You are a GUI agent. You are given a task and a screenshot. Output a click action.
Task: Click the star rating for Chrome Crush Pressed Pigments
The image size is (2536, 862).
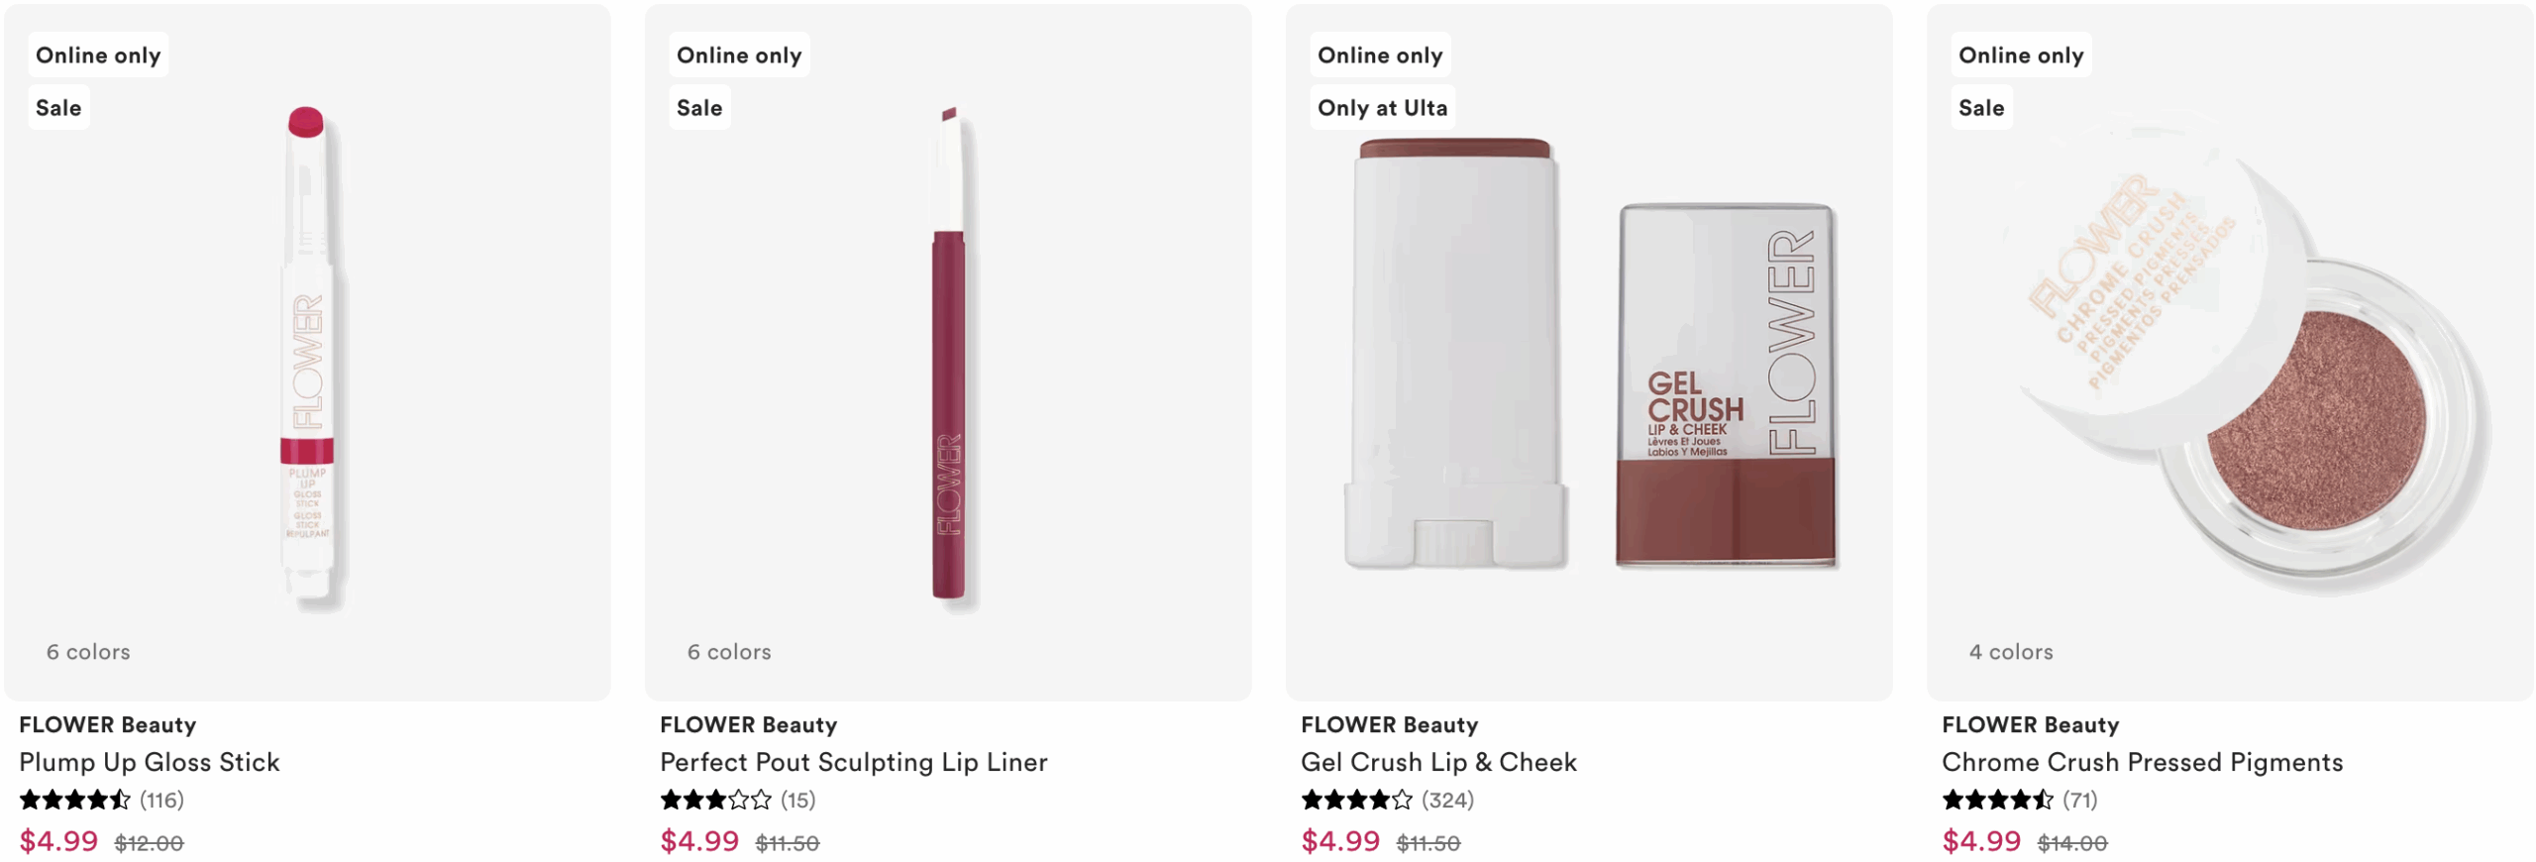click(1997, 800)
